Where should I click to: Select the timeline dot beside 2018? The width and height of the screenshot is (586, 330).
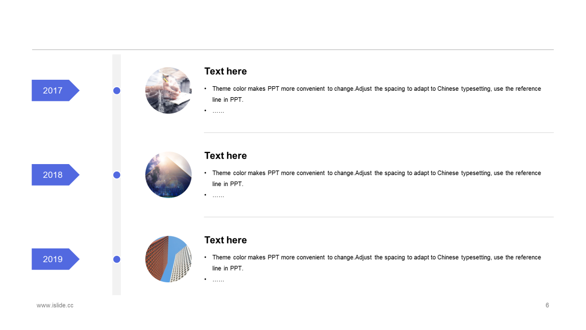pyautogui.click(x=117, y=175)
